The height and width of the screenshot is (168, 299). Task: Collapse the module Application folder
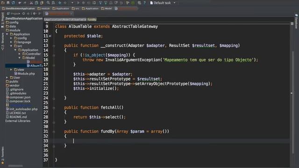click(x=7, y=34)
